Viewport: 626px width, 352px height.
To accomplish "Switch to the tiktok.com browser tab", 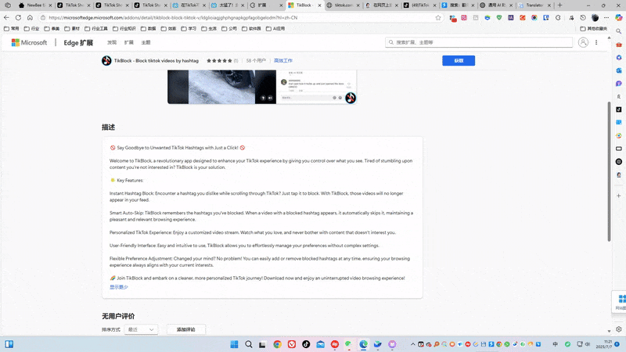I will coord(343,5).
